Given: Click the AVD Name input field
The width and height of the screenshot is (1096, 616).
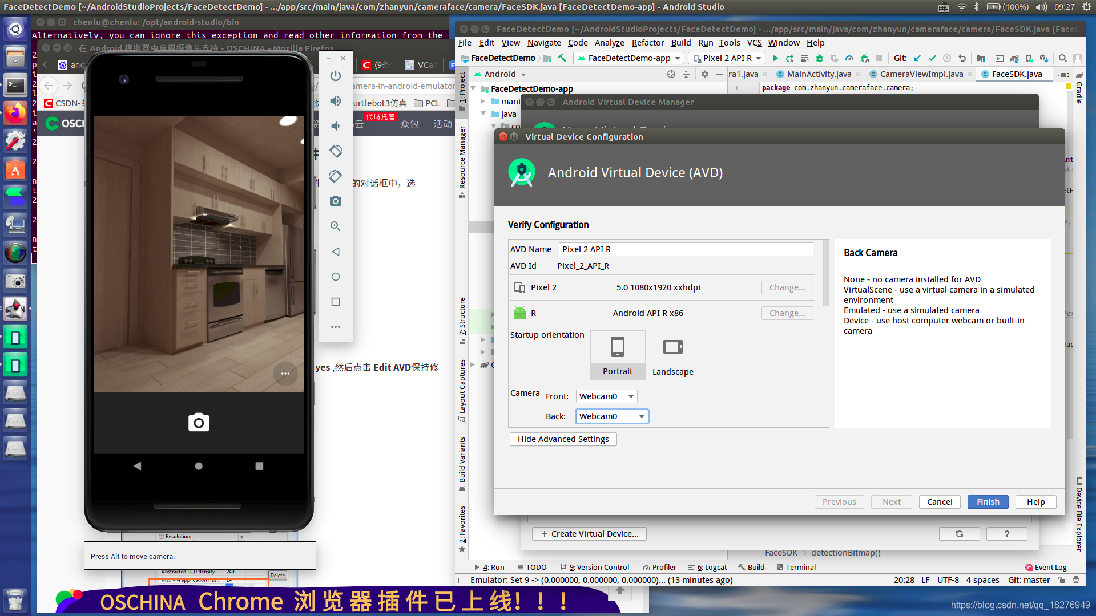Looking at the screenshot, I should coord(685,249).
